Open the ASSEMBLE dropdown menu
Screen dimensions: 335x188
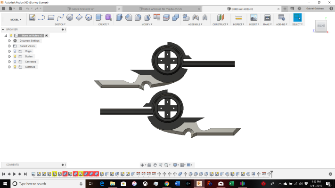point(195,24)
